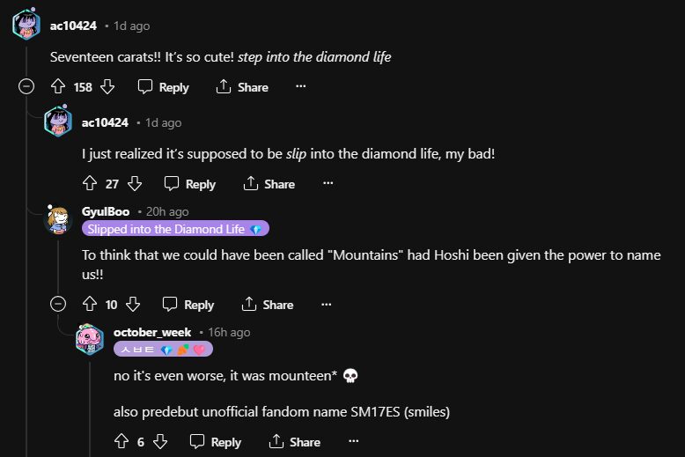Reply to the 'Seventeen carats' comment

(x=164, y=87)
